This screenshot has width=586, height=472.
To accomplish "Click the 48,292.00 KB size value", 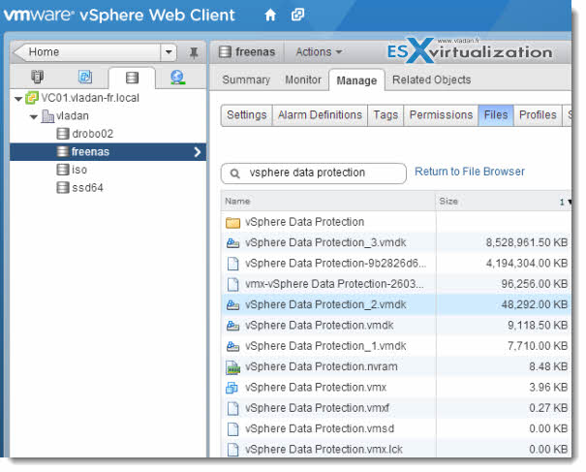I will pyautogui.click(x=535, y=305).
